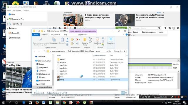Open the address bar history dropdown arrow

coord(107,51)
